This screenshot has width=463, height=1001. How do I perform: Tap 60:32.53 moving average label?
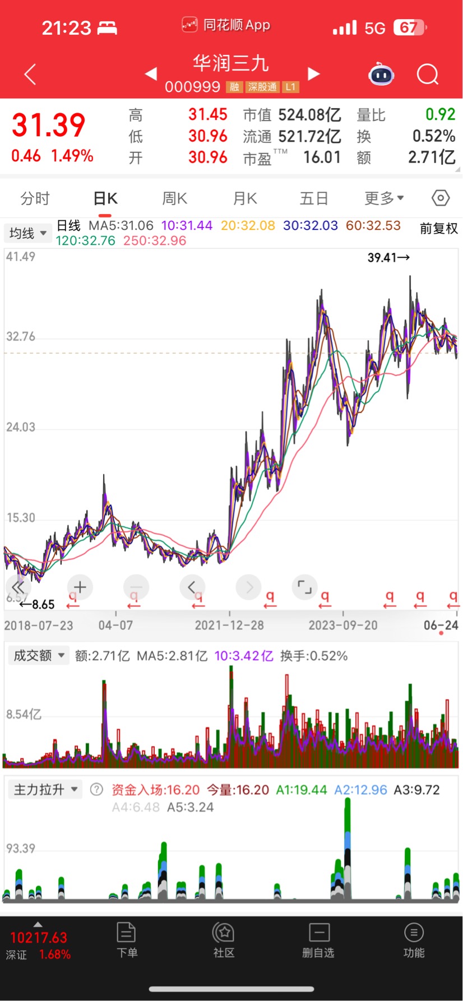(373, 225)
